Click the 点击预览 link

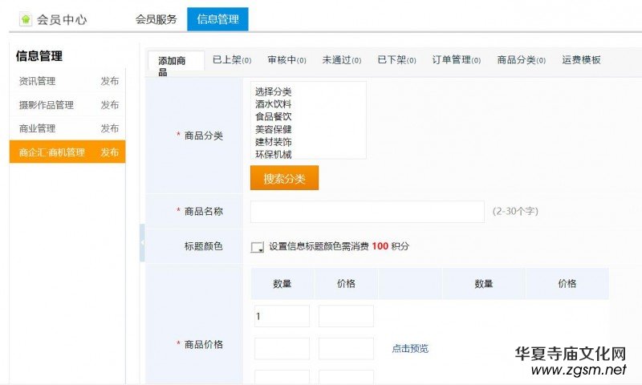point(410,348)
